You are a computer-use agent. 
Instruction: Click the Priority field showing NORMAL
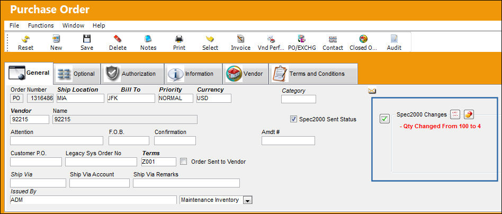[x=176, y=99]
